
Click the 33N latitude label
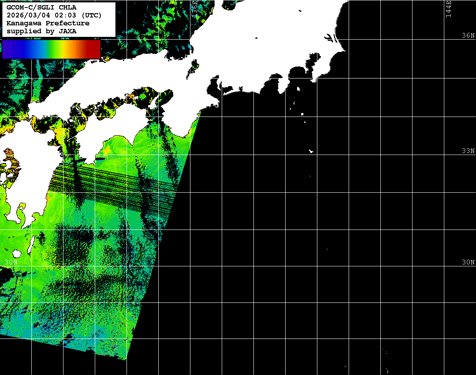[468, 151]
